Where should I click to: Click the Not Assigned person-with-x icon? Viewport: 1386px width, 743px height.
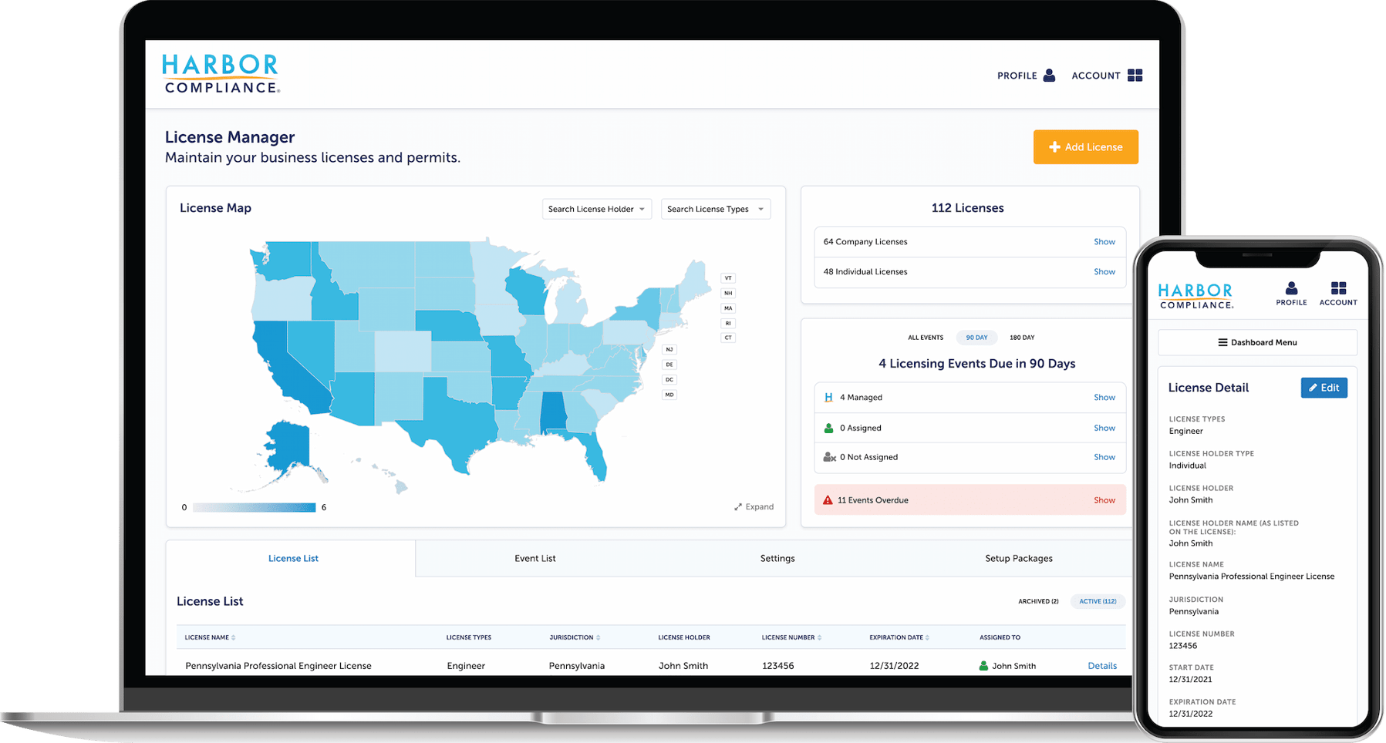[828, 456]
